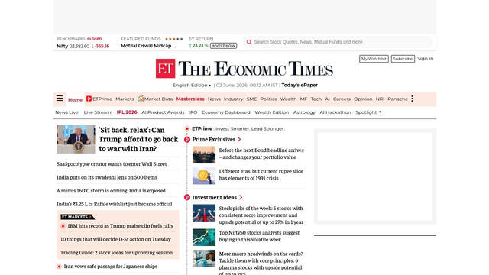
Task: Click Sign In link
Action: [x=426, y=58]
